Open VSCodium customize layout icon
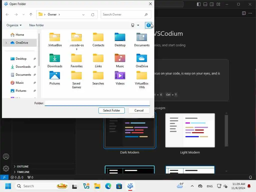This screenshot has width=256, height=192. click(x=218, y=4)
